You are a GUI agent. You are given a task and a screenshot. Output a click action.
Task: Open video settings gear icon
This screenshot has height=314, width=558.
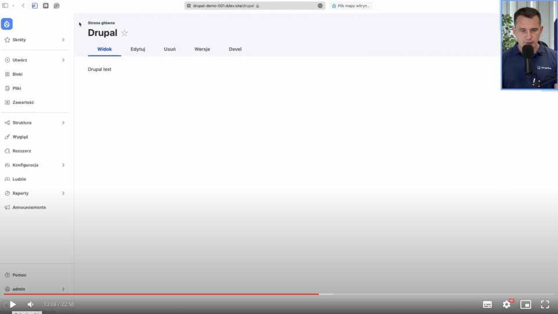[506, 304]
